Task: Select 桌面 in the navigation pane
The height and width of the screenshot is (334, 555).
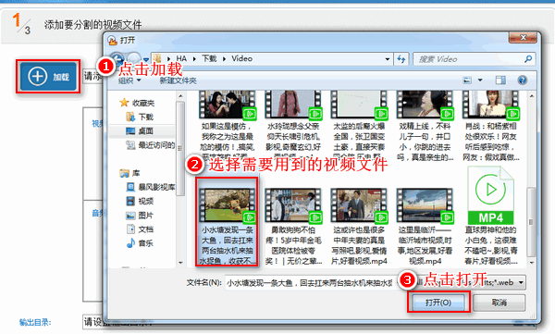Action: [145, 131]
